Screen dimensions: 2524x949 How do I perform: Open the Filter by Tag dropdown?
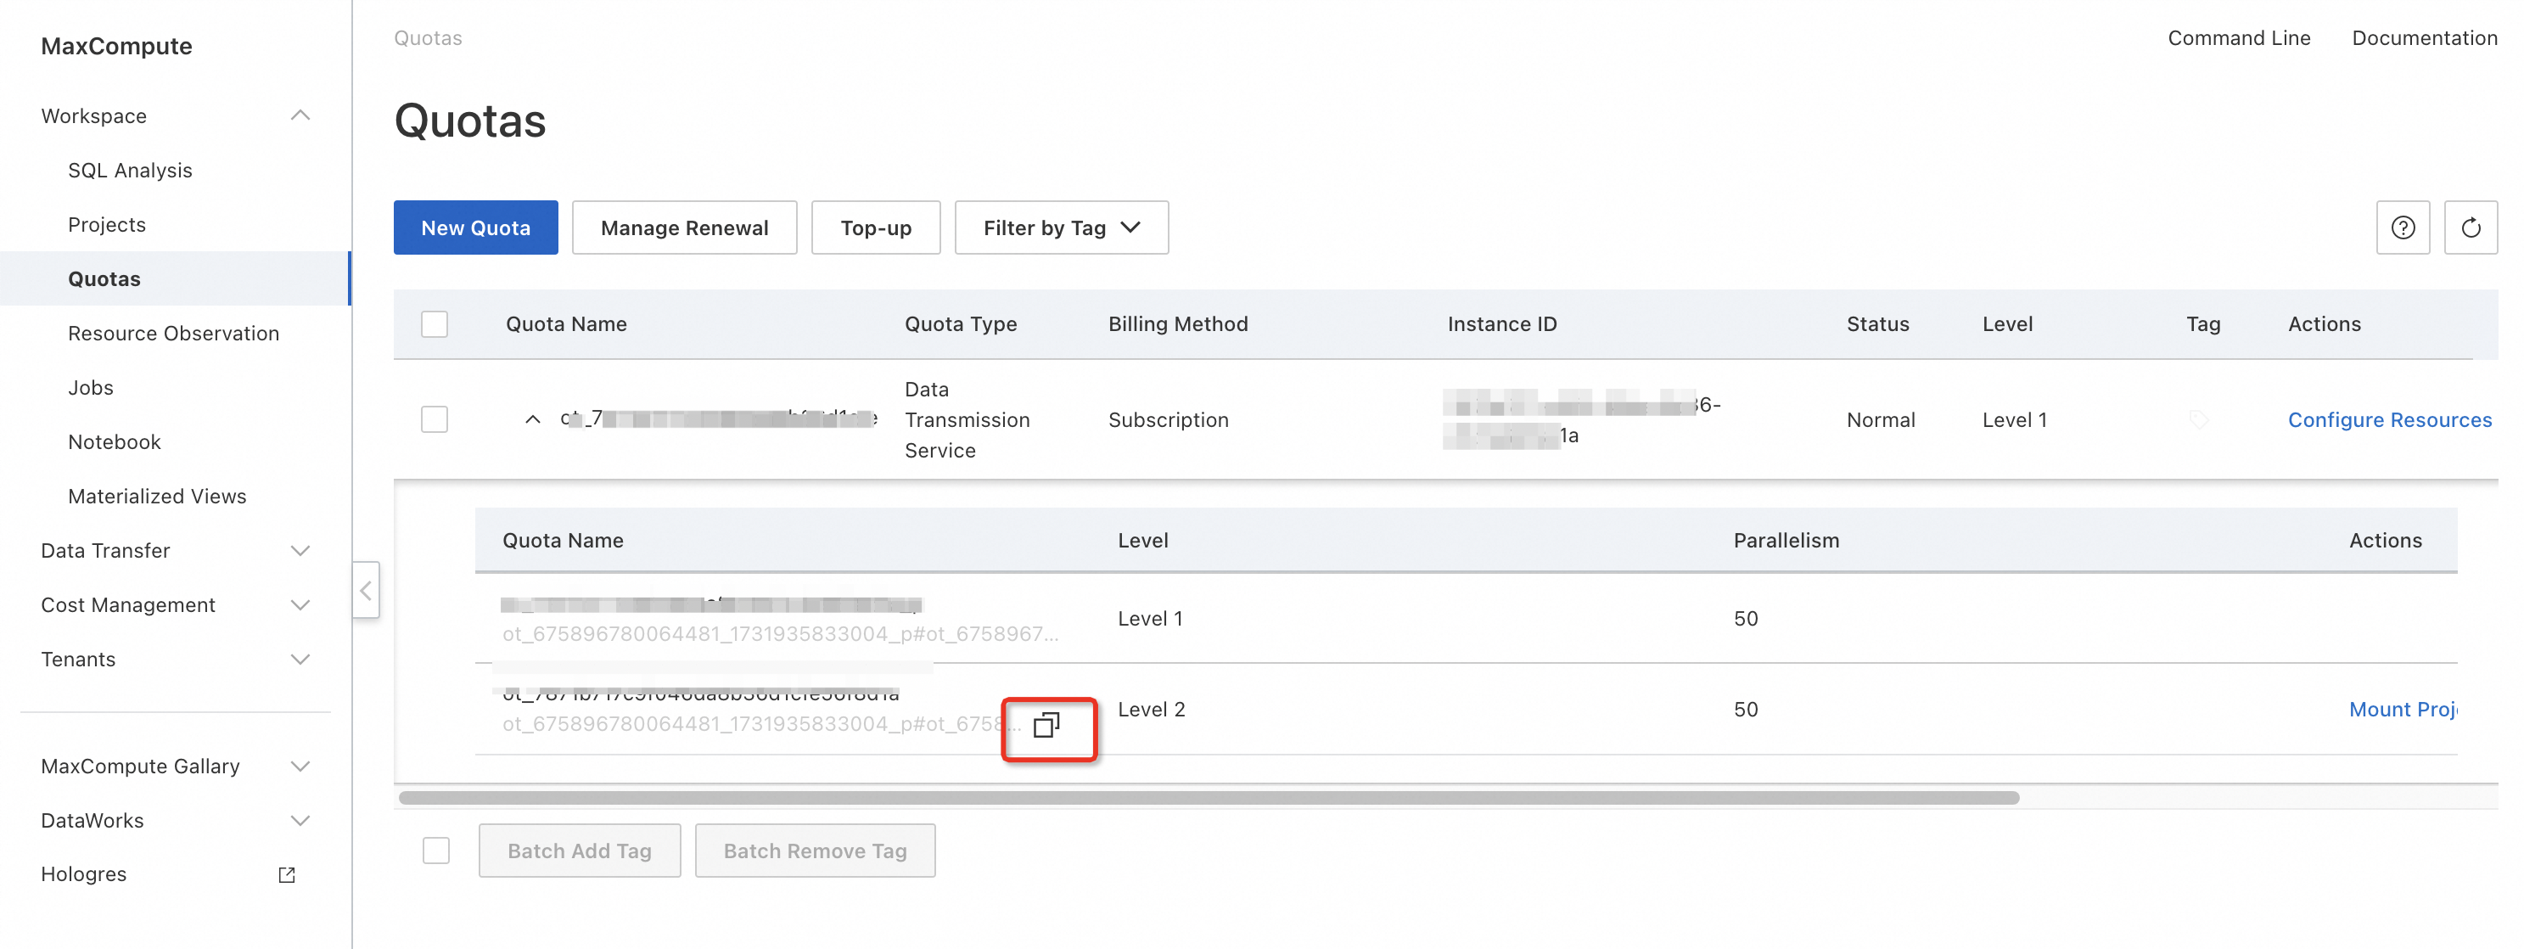coord(1061,227)
